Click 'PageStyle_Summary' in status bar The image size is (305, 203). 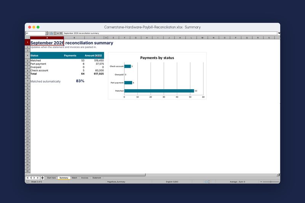pos(116,182)
